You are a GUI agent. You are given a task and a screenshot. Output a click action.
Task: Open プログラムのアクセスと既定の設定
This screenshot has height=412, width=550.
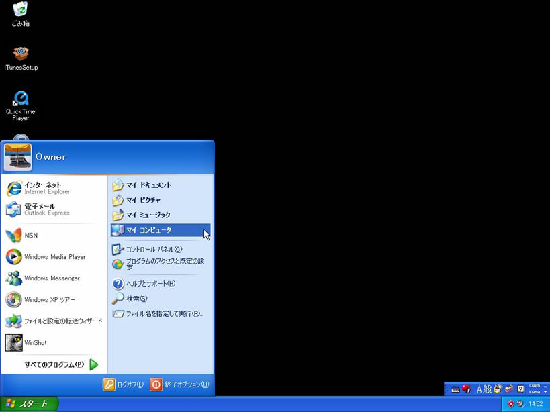point(161,264)
